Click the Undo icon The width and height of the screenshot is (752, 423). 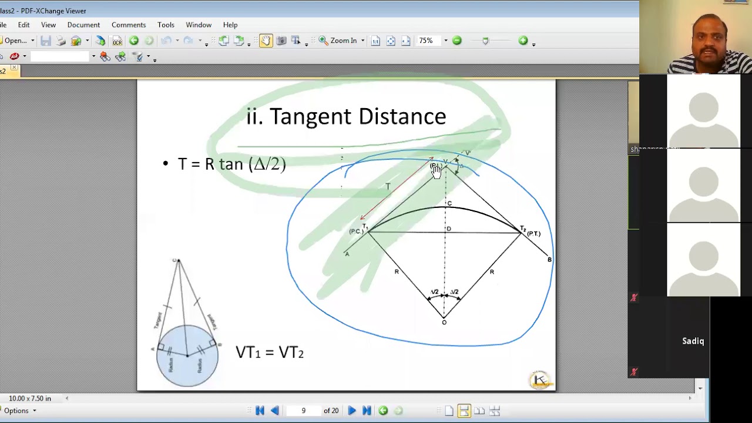(166, 41)
